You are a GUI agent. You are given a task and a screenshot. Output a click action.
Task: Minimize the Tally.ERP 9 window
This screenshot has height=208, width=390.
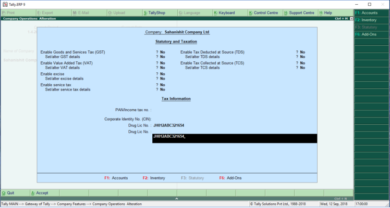(357, 5)
